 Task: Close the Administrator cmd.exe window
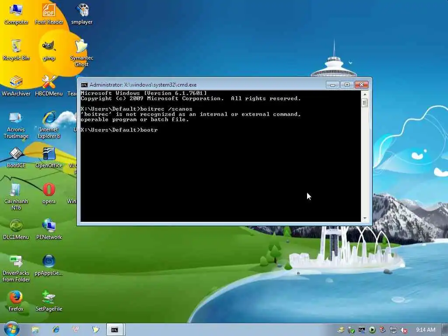coord(361,85)
